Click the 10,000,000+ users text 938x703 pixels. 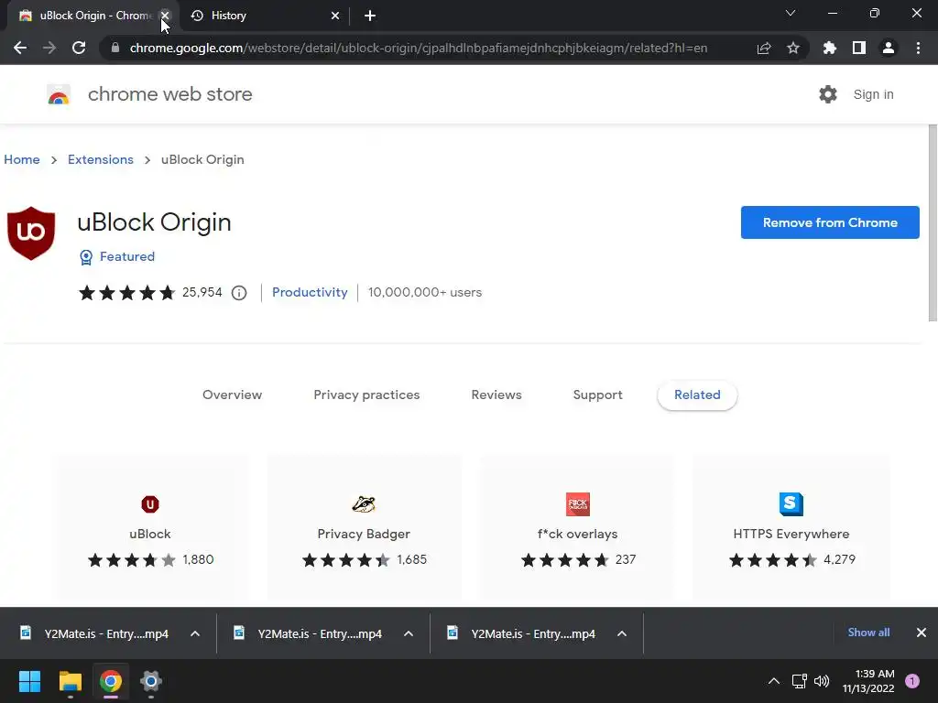tap(425, 292)
